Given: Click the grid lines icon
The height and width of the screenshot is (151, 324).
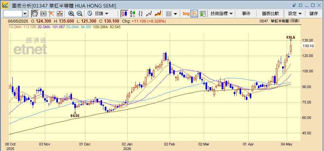Looking at the screenshot, I should [x=169, y=14].
